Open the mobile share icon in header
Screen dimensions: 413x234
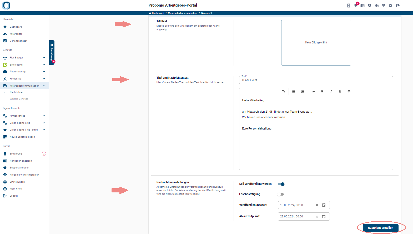[x=349, y=6]
